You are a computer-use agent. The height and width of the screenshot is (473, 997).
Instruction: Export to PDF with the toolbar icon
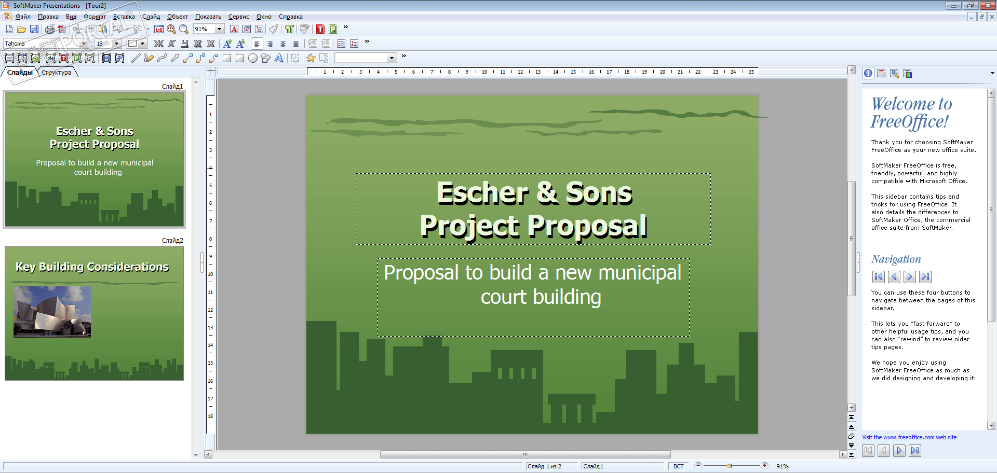(62, 29)
